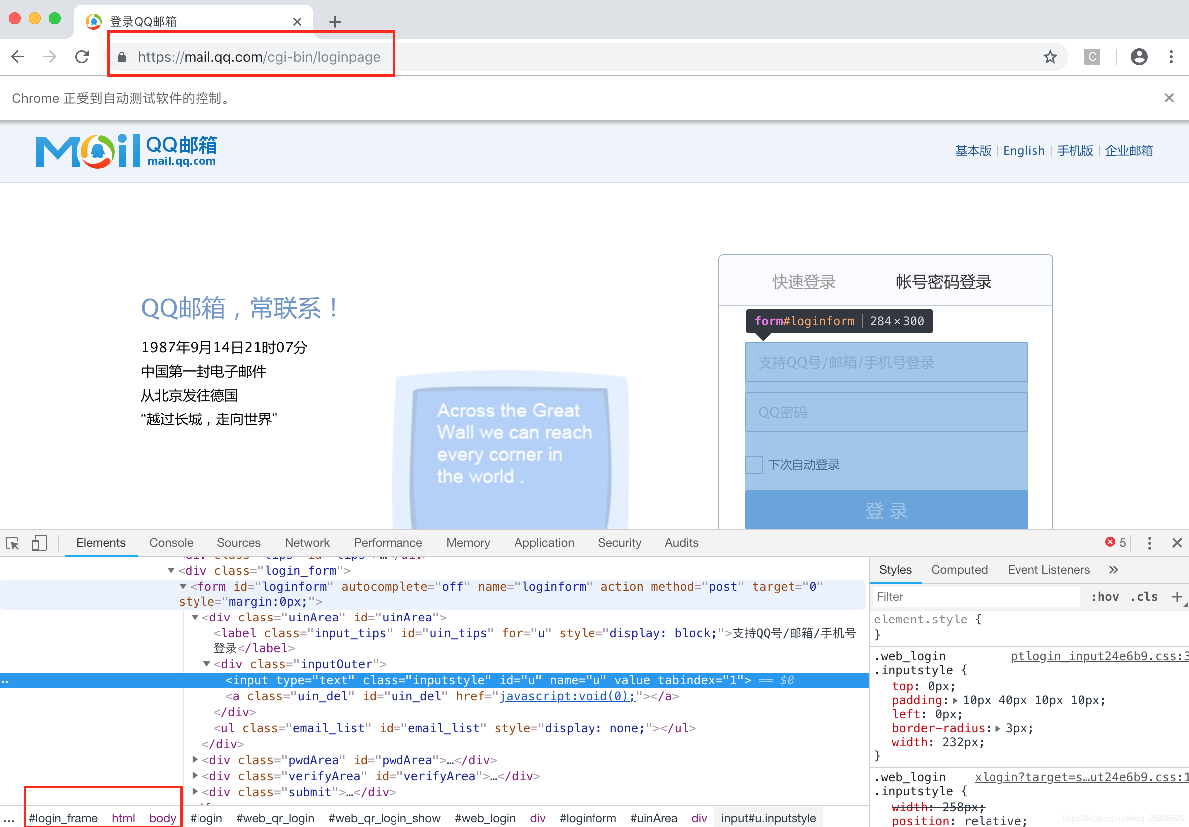The image size is (1189, 827).
Task: Click the QQ邮箱 Mail logo
Action: tap(126, 151)
